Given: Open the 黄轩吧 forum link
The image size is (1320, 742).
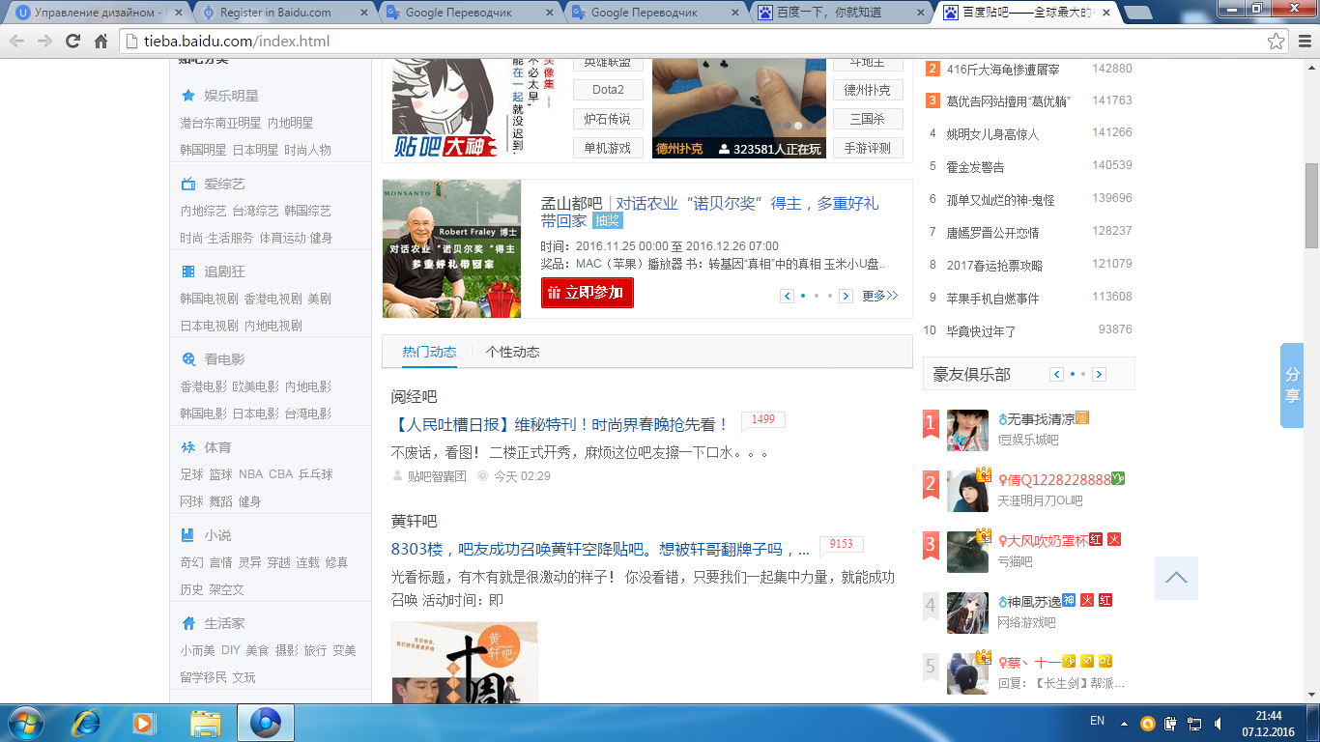Looking at the screenshot, I should pos(415,521).
